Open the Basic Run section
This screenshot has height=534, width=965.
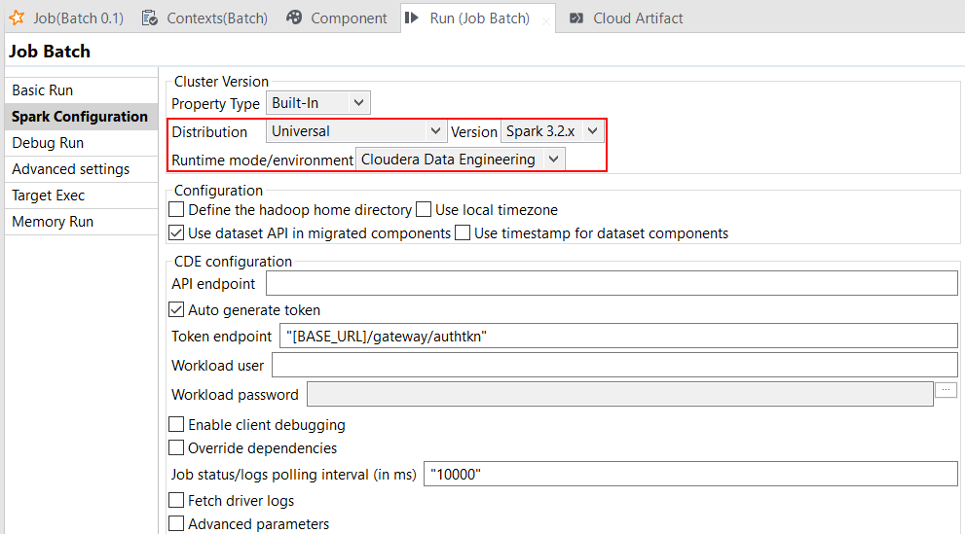click(x=42, y=90)
